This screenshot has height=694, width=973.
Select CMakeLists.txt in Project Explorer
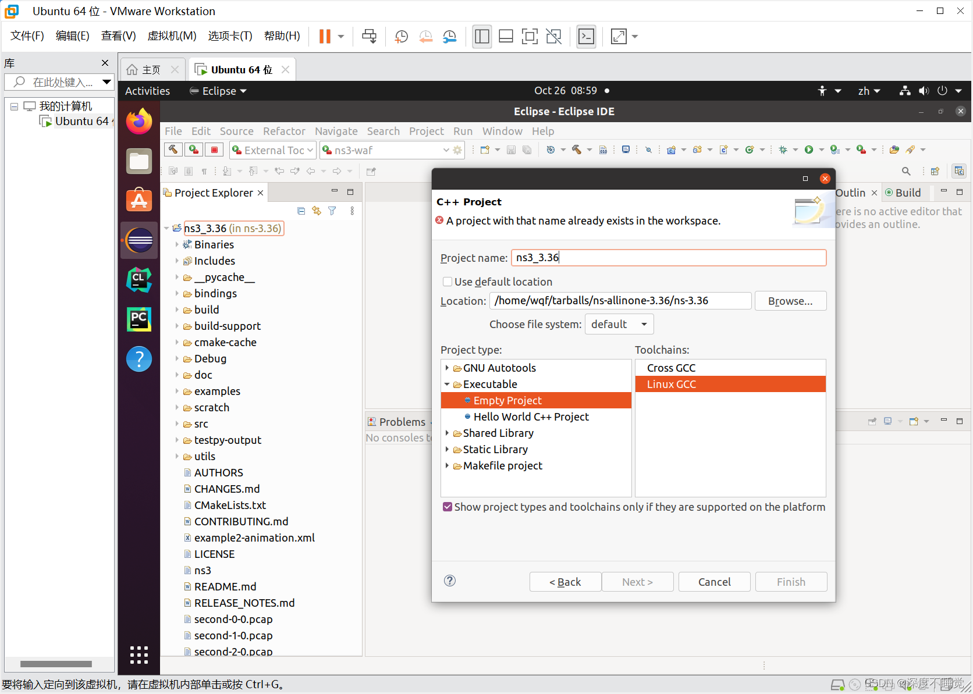[230, 505]
